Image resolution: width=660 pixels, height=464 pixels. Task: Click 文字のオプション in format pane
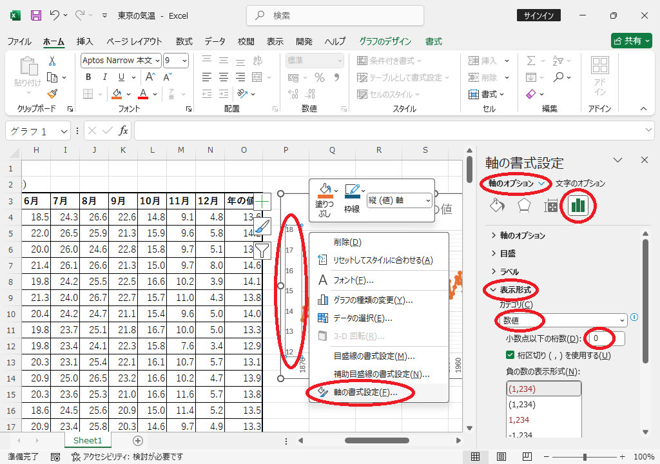pyautogui.click(x=580, y=184)
